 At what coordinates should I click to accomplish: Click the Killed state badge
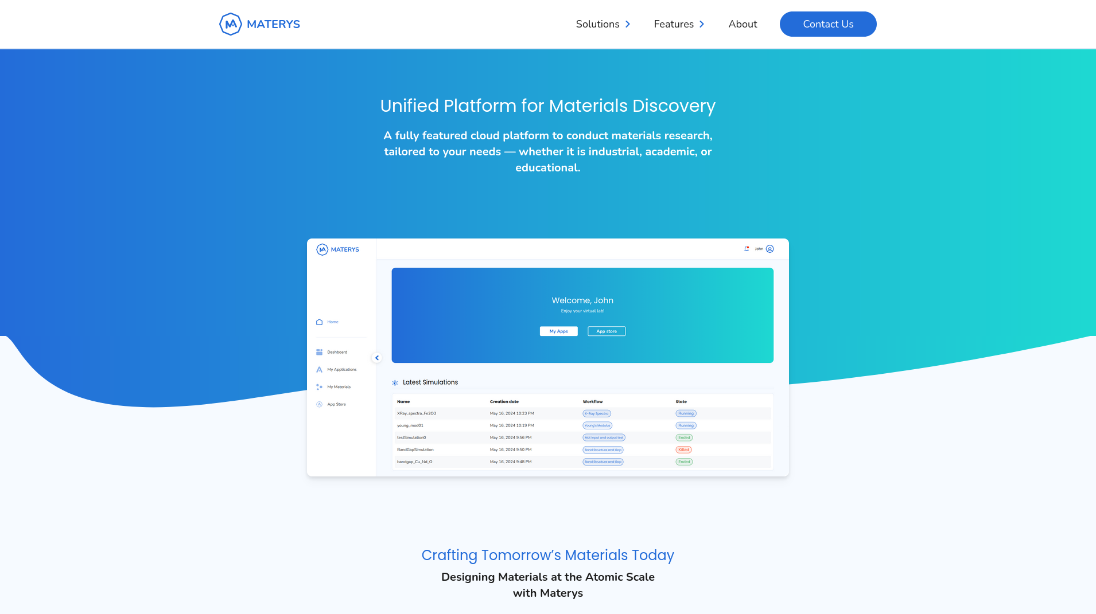click(683, 450)
